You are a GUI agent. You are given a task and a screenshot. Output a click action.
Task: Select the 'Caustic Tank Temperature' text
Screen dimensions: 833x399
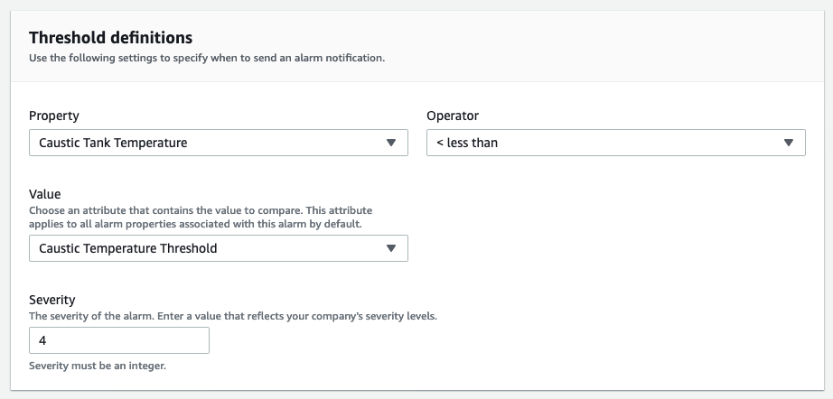113,143
